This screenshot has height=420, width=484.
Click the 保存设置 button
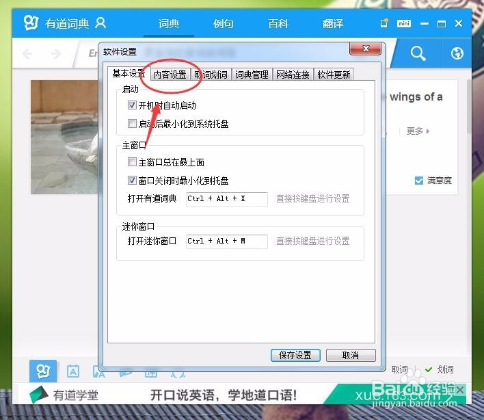click(x=295, y=355)
